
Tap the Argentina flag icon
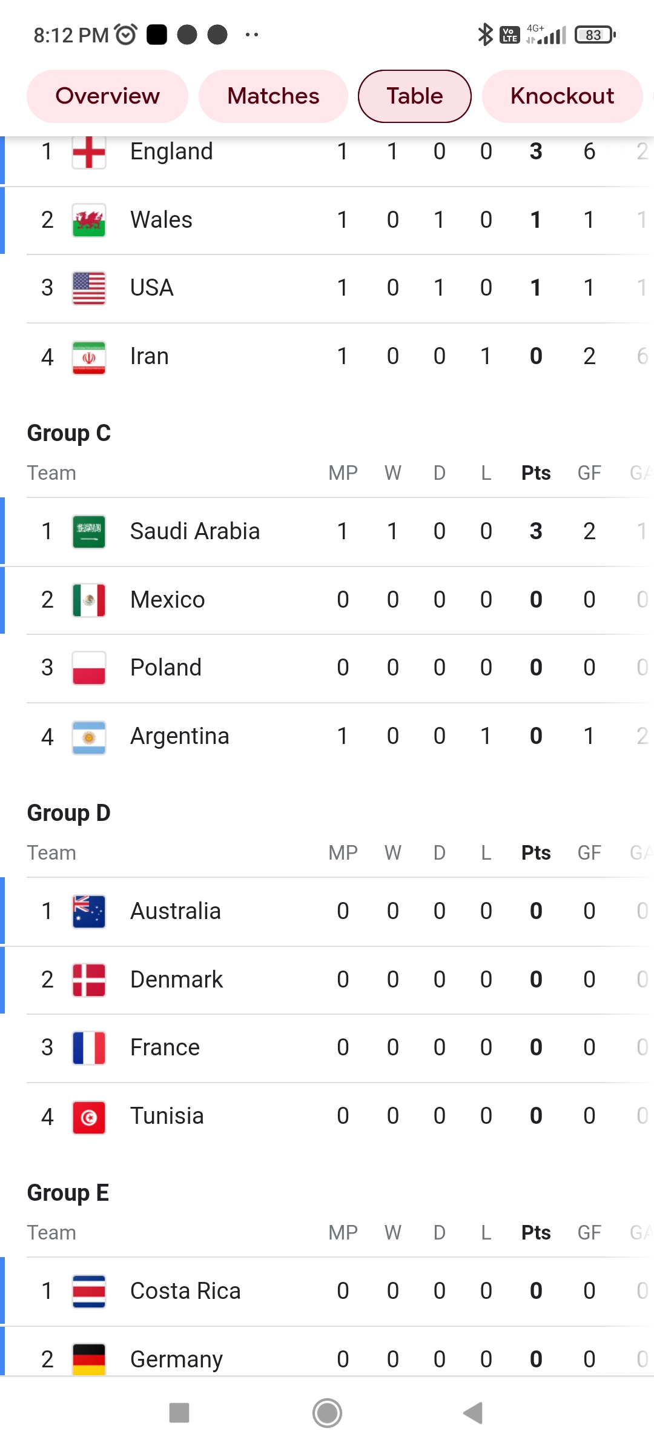coord(89,737)
